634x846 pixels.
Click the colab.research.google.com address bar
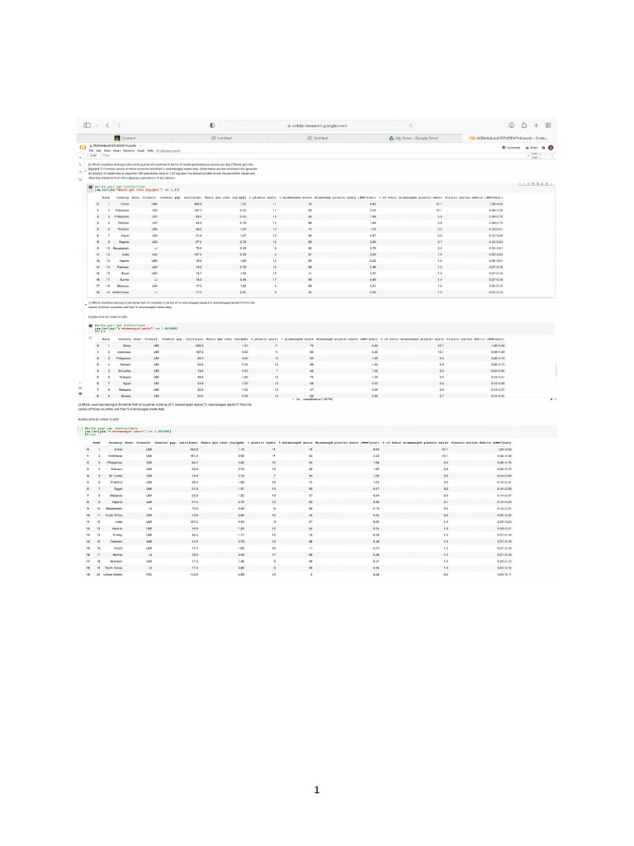click(317, 126)
